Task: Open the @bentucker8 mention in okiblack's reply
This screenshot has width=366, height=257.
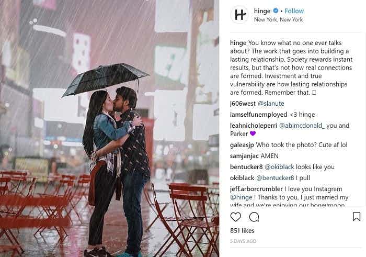Action: coord(275,178)
